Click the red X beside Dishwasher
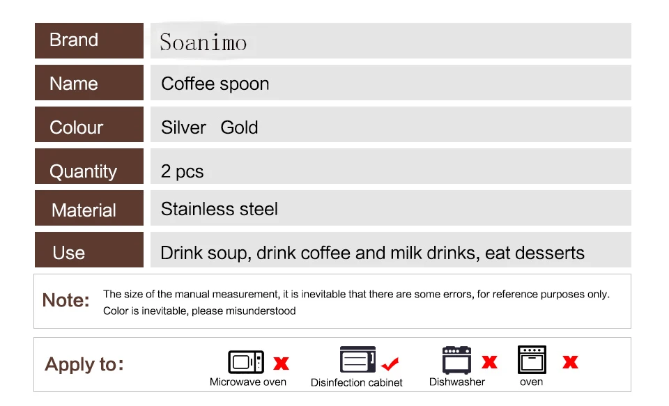669x406 pixels. pyautogui.click(x=489, y=362)
